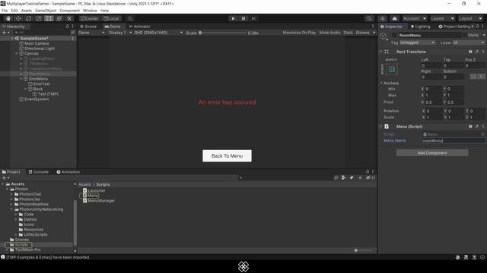Click the Search by Label icon in Project

(352, 177)
